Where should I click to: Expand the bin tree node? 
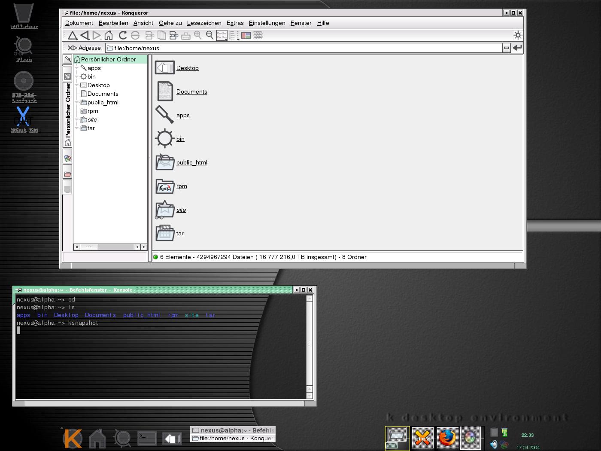point(77,76)
